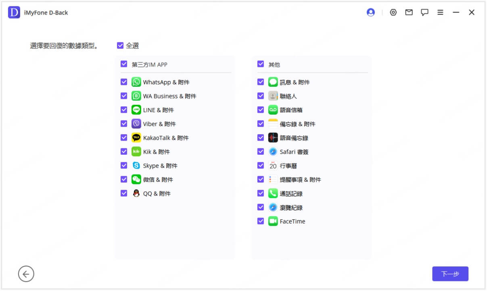Uncheck the 通話記錄 checkbox
Screen dimensions: 487x291
pyautogui.click(x=261, y=193)
